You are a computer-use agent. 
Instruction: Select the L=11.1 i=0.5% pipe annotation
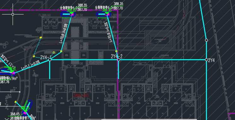click(31, 65)
